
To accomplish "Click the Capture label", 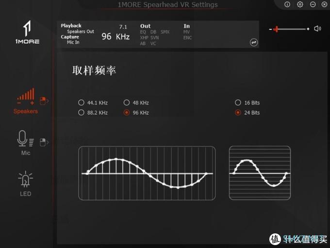I will 70,37.
